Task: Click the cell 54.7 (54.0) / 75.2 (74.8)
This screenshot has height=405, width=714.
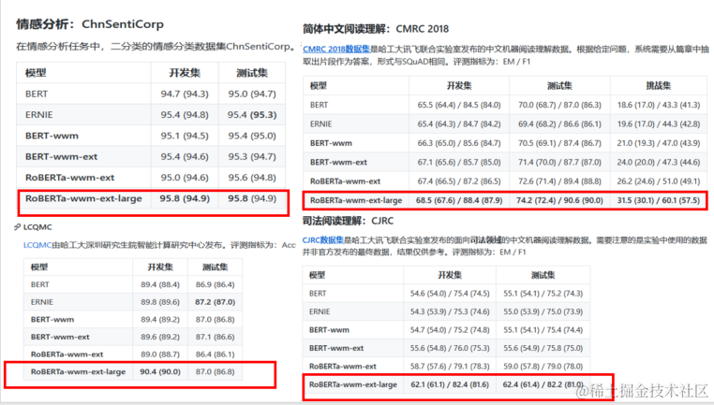Action: tap(450, 329)
